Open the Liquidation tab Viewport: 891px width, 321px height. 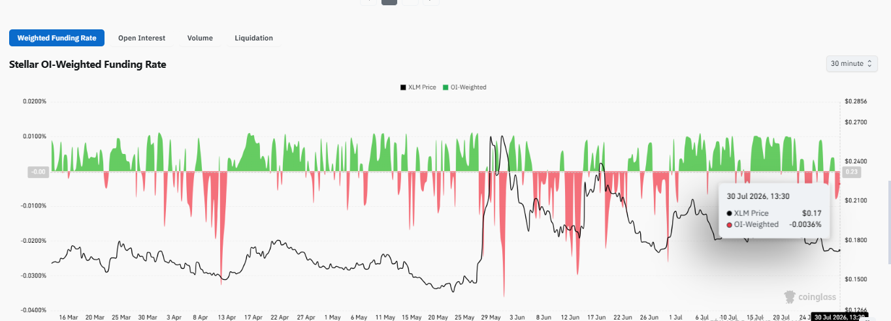253,38
